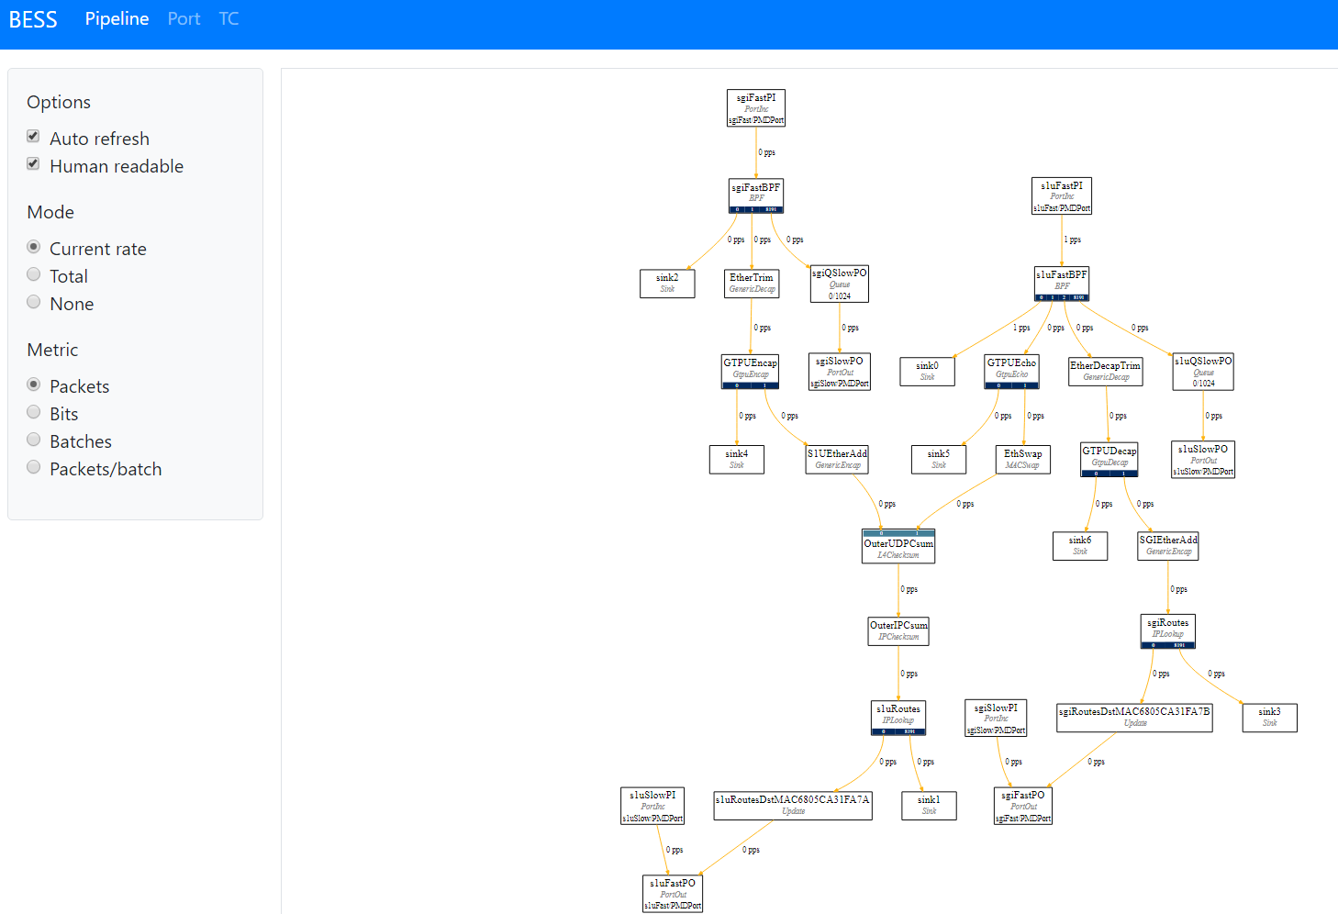Screen dimensions: 1338x914
Task: Click the sgiFastBPF module node
Action: pos(756,196)
